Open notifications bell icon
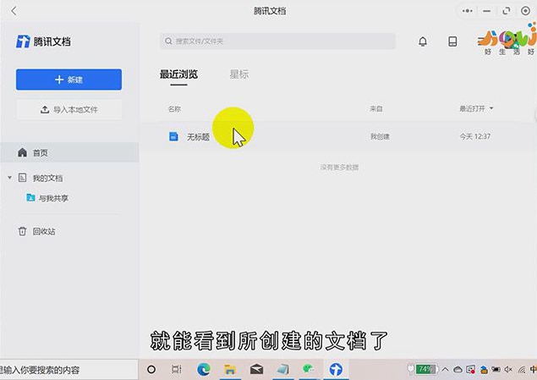537x380 pixels. (423, 41)
